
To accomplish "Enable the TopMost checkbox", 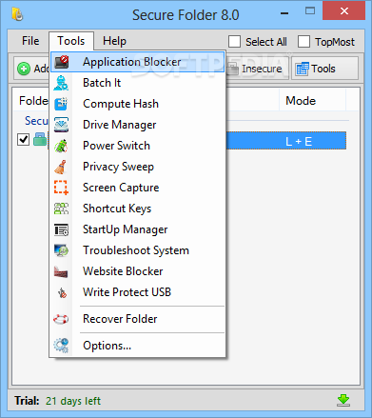I will click(x=303, y=42).
